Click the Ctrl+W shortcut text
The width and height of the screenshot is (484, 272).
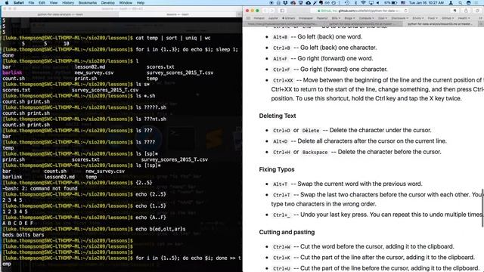click(281, 247)
